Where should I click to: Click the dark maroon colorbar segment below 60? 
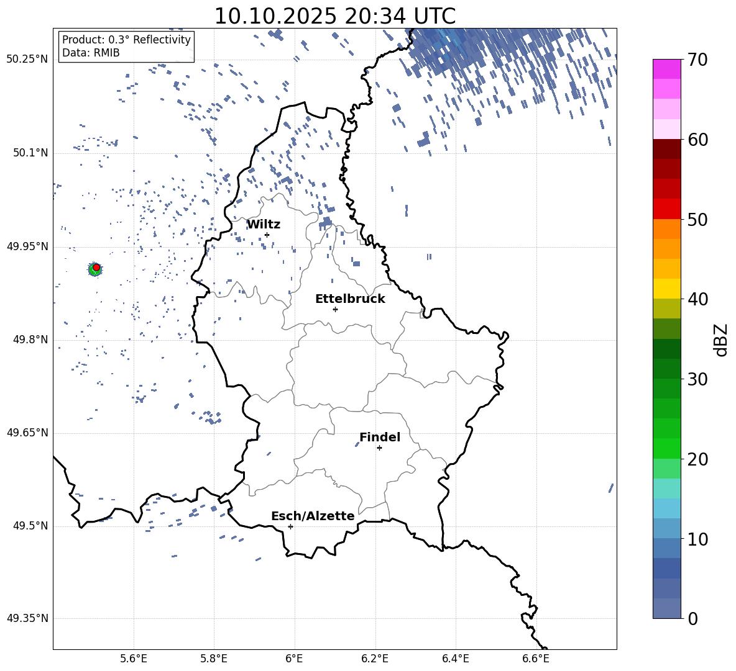[x=666, y=149]
